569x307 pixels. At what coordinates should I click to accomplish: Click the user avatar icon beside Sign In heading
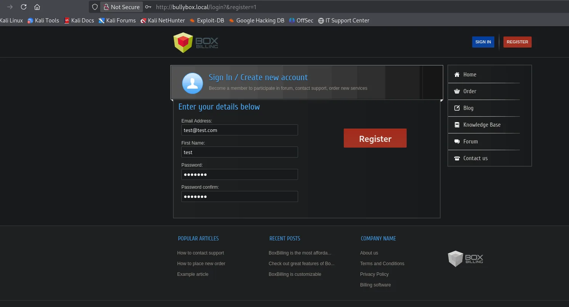click(x=192, y=83)
